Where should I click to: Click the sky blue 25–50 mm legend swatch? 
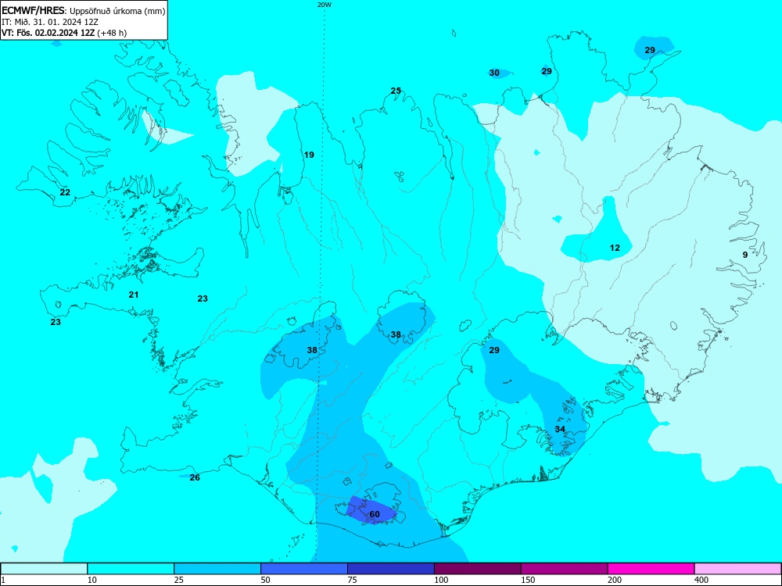[217, 569]
